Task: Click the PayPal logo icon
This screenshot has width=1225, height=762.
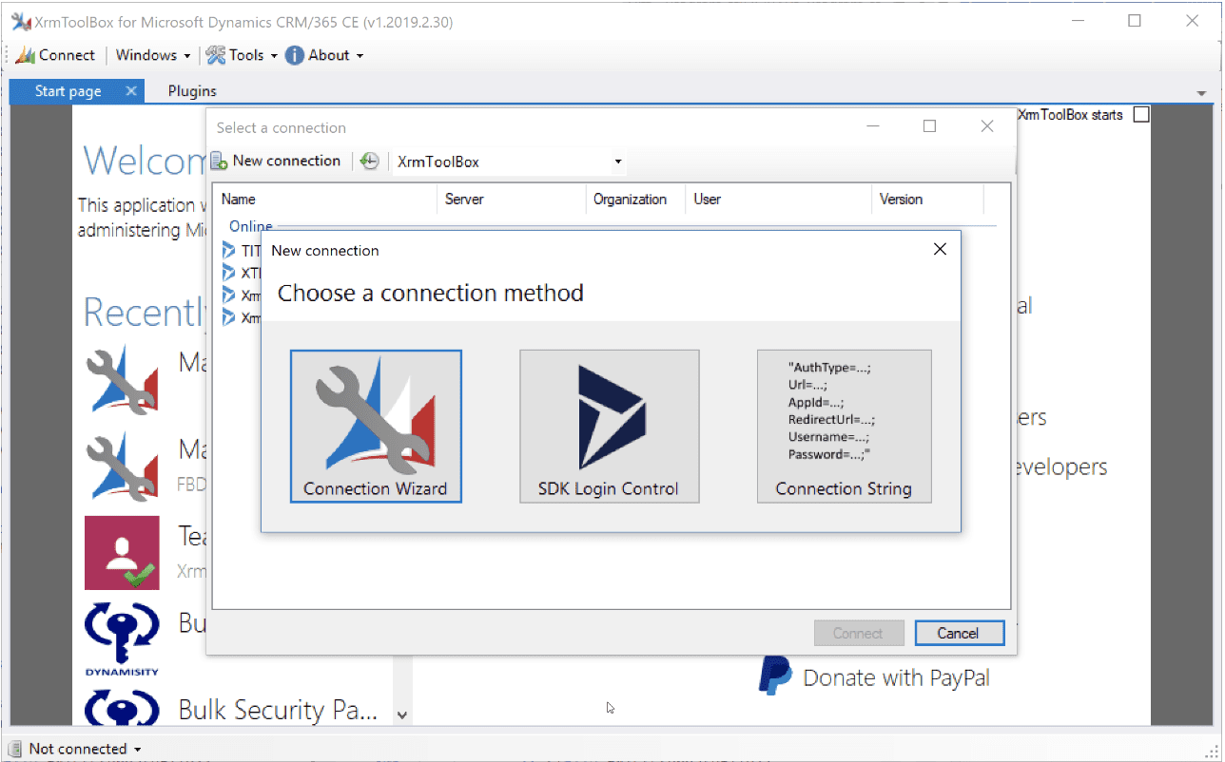Action: tap(775, 676)
